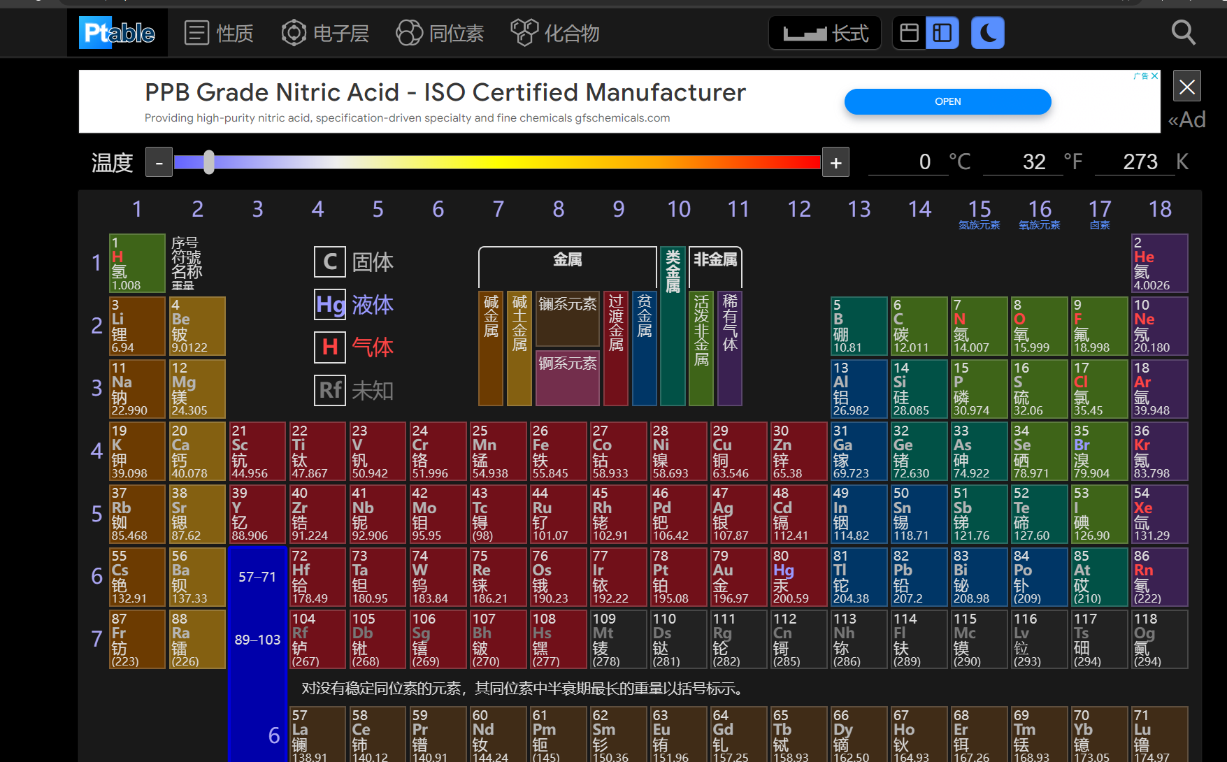Click the temperature slider handle

209,162
